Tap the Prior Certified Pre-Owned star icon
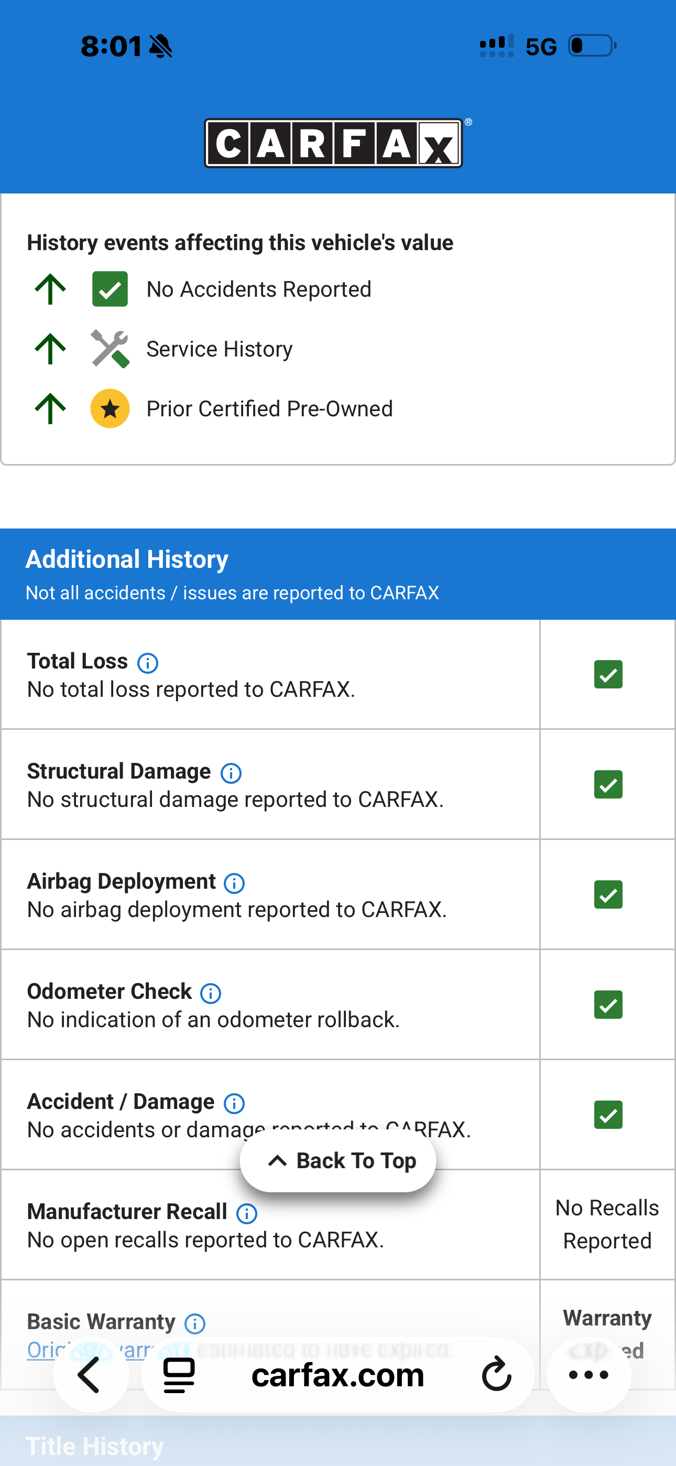Image resolution: width=676 pixels, height=1466 pixels. pyautogui.click(x=111, y=408)
